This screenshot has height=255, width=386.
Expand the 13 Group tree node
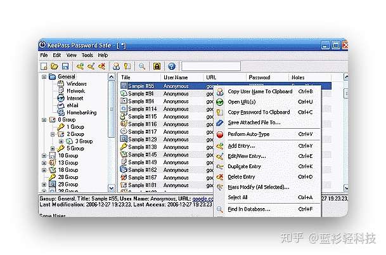(x=44, y=163)
